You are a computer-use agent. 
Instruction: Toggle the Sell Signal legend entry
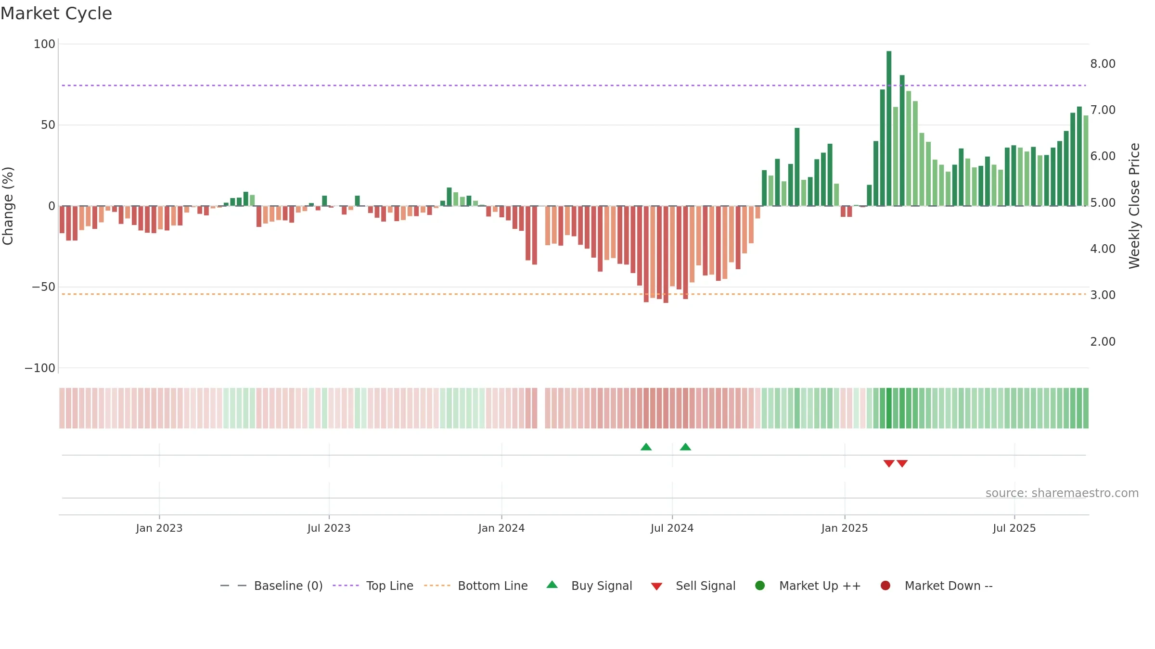coord(693,586)
